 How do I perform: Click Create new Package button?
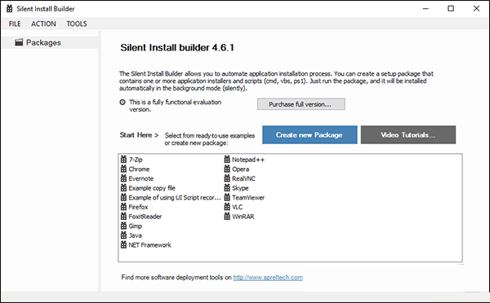pos(310,134)
